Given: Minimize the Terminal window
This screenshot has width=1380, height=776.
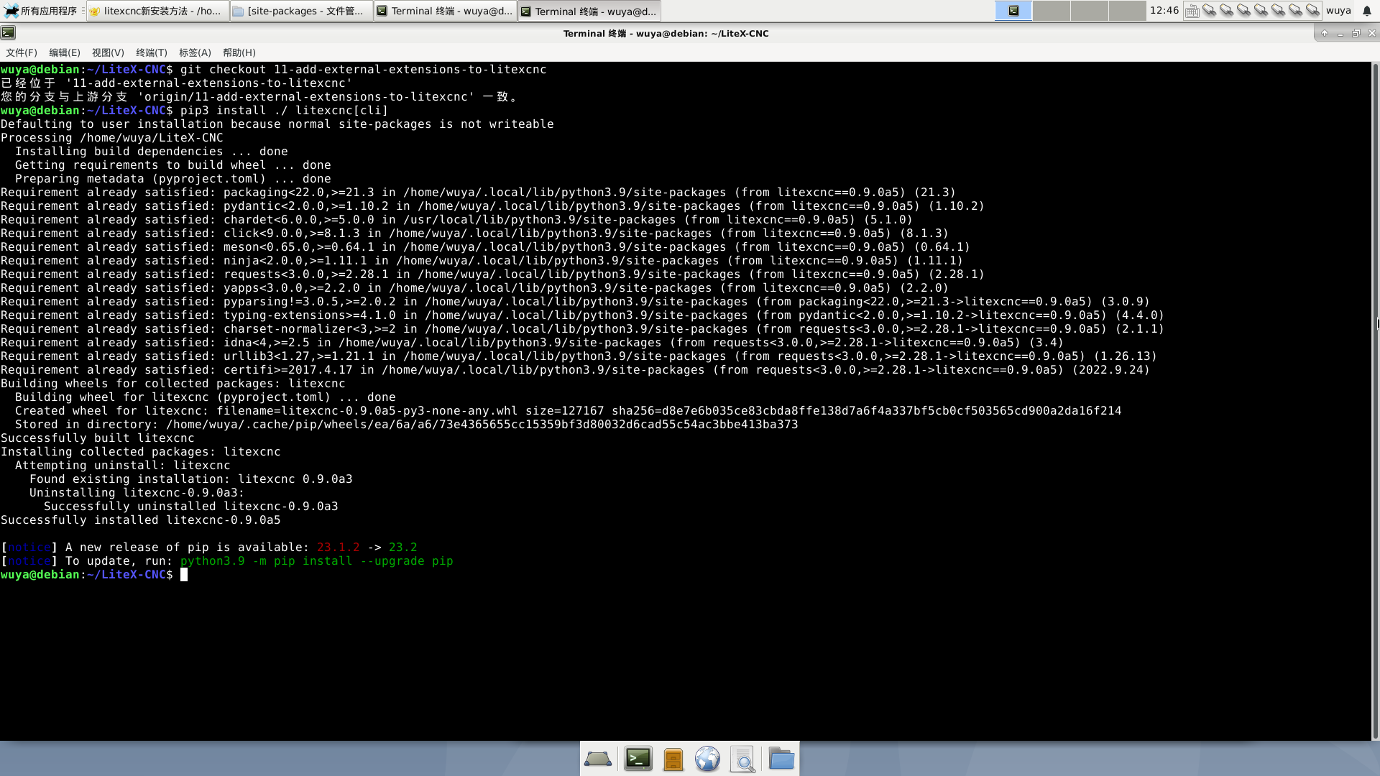Looking at the screenshot, I should pos(1340,33).
